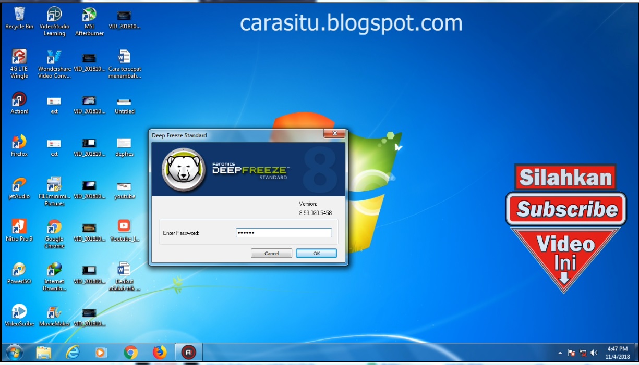
Task: Select the jetAudio desktop shortcut
Action: [19, 189]
